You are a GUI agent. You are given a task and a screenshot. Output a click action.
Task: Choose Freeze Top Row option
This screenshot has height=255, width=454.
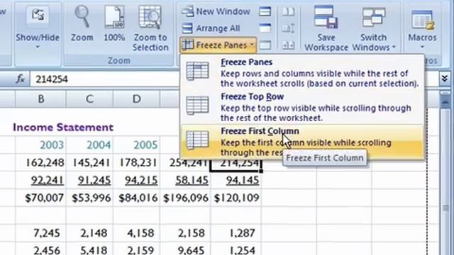tap(302, 107)
